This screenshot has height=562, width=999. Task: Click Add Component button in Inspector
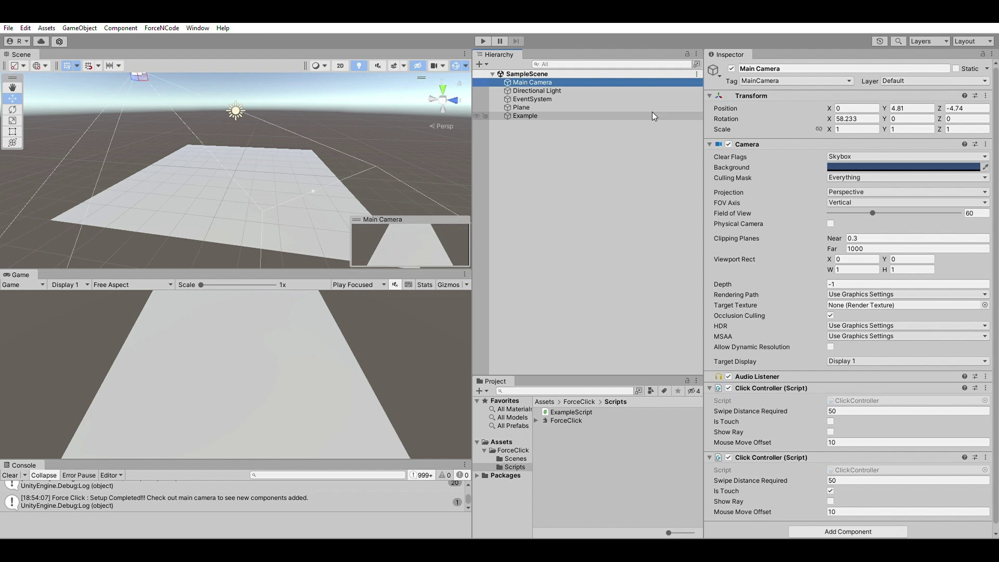tap(848, 531)
